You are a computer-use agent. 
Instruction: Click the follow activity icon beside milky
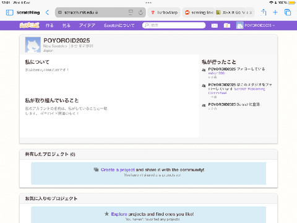(204, 70)
